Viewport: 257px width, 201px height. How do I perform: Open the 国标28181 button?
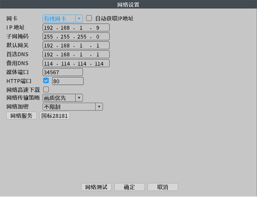pos(54,116)
